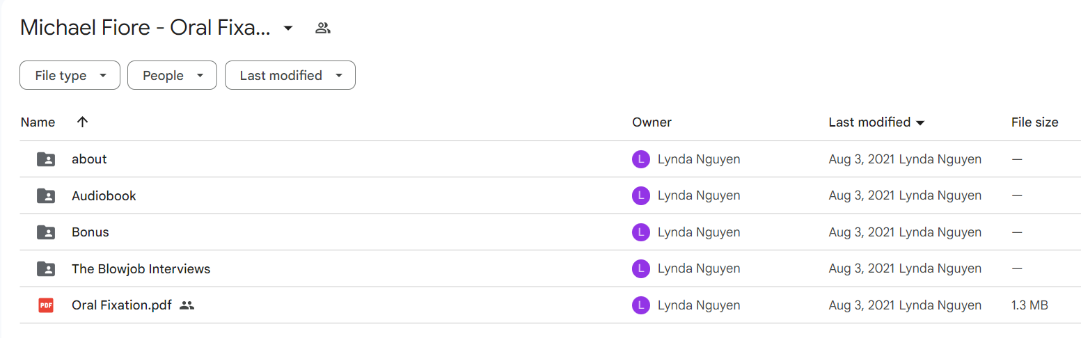Click the Owner column header
The image size is (1081, 338).
652,122
